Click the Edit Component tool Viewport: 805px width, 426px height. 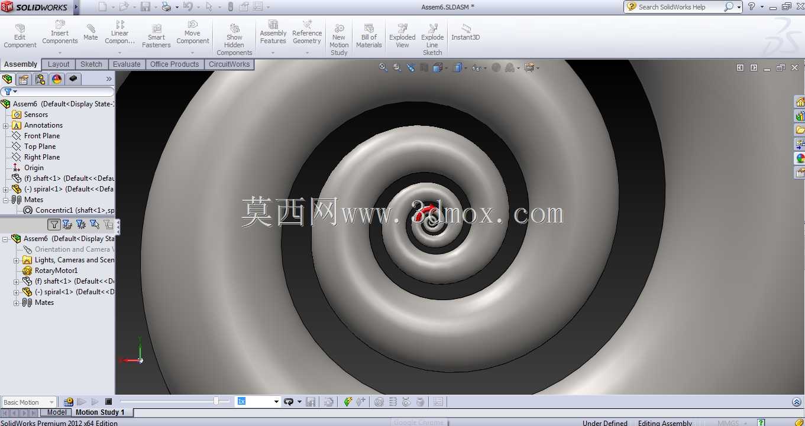[20, 36]
